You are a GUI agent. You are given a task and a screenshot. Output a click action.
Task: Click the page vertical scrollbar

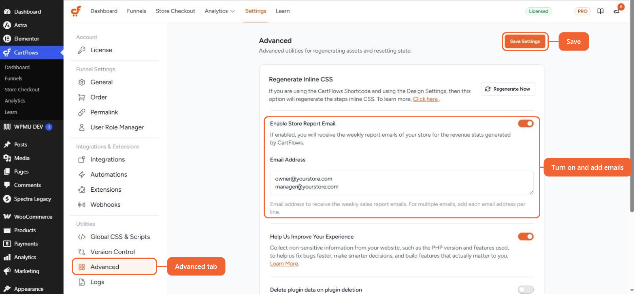(632, 105)
